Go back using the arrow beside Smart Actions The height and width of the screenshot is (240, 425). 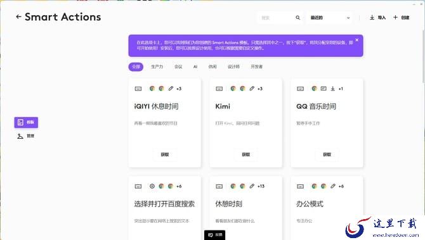[x=18, y=16]
